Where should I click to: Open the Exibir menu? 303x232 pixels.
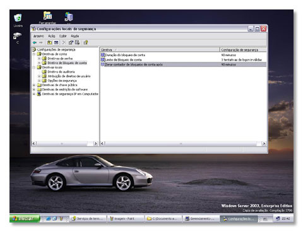click(63, 36)
